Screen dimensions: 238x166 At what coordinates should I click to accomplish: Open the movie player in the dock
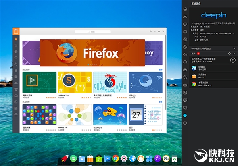click(x=107, y=159)
